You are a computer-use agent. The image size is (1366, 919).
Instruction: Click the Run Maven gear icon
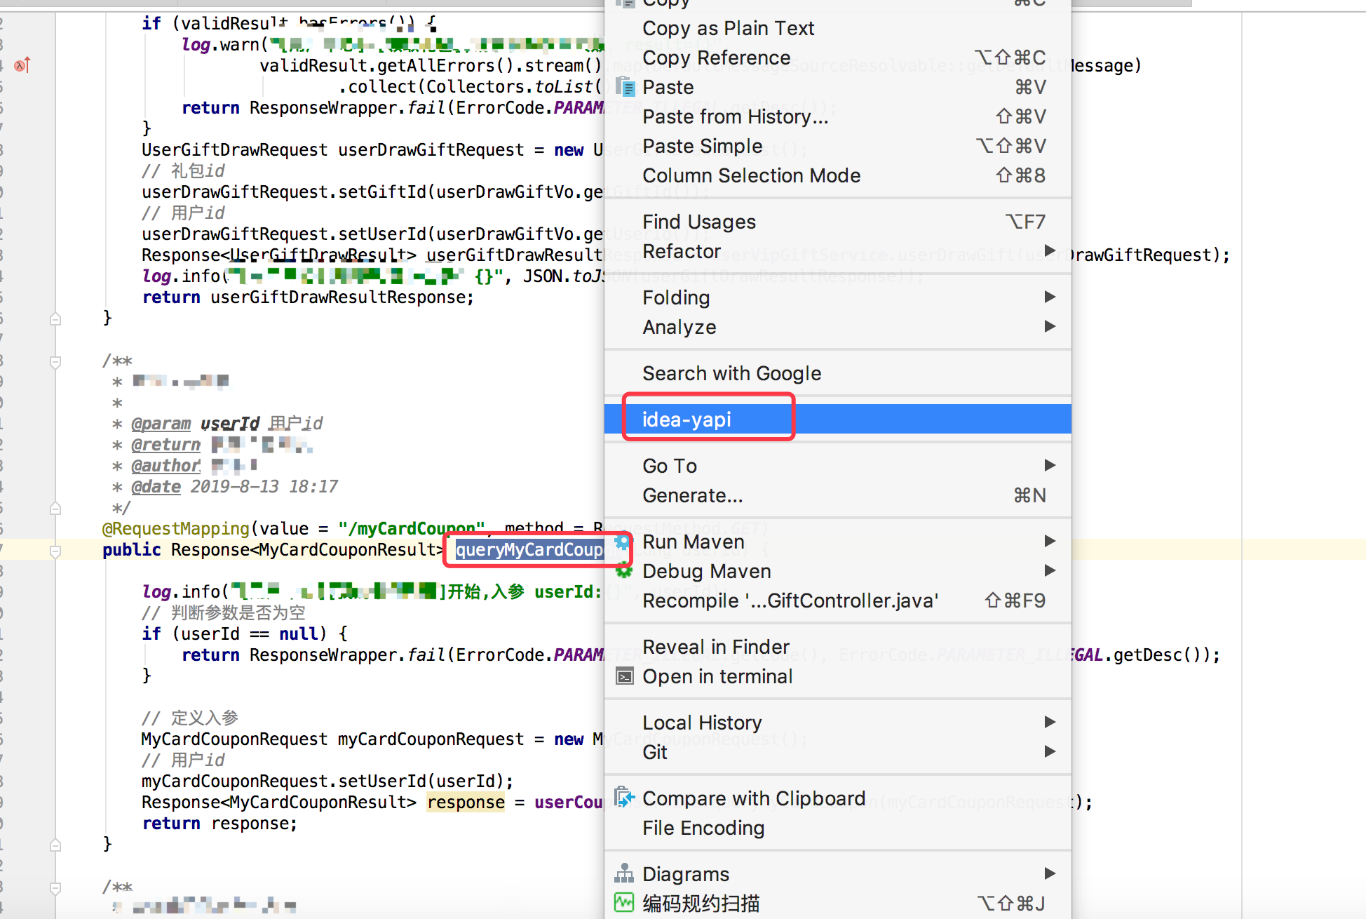[x=622, y=542]
